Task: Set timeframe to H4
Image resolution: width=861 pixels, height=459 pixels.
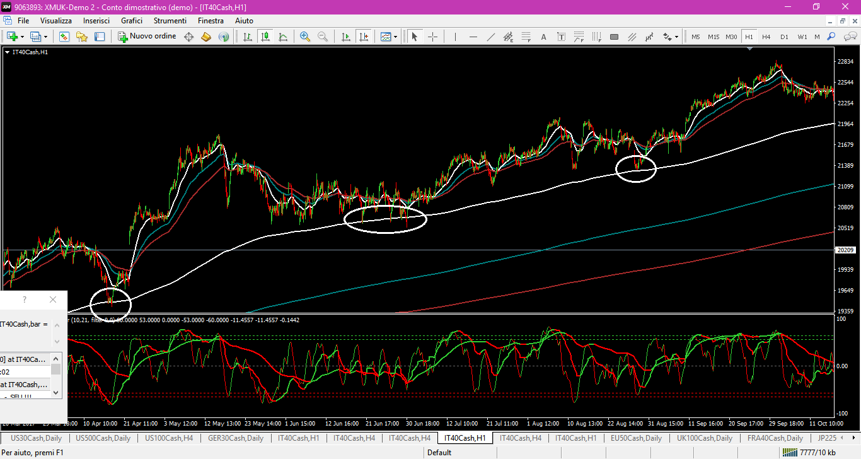Action: (766, 37)
